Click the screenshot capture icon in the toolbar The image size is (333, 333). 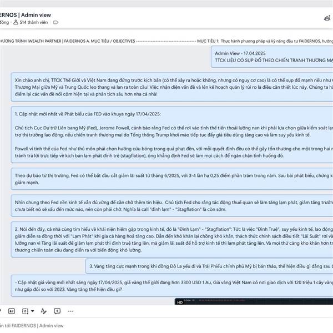pos(25,311)
